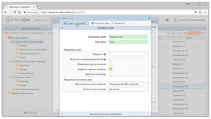The image size is (211, 119).
Task: Click Брюсов В.Я. author cell
Action: [179, 91]
